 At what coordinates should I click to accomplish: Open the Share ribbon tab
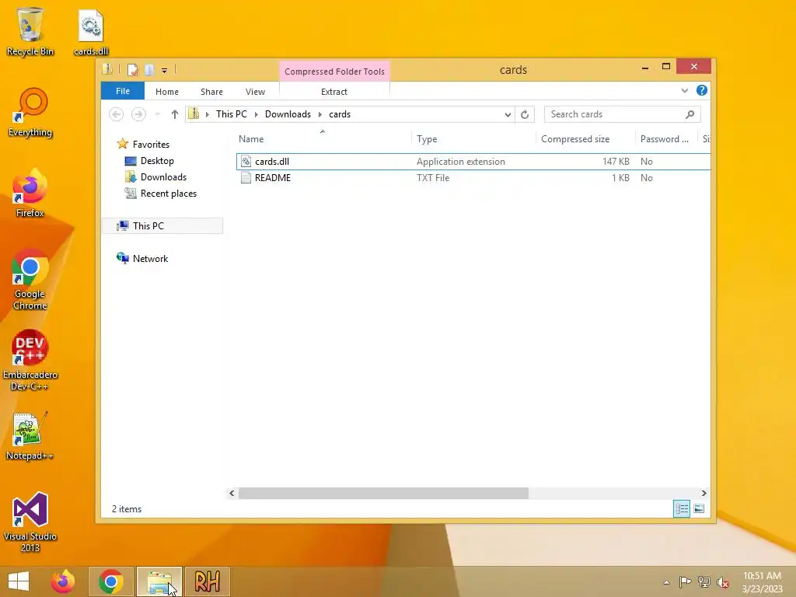point(211,92)
